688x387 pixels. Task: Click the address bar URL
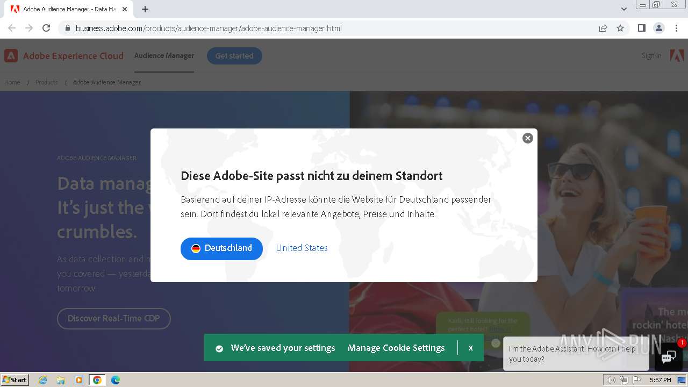click(x=209, y=28)
